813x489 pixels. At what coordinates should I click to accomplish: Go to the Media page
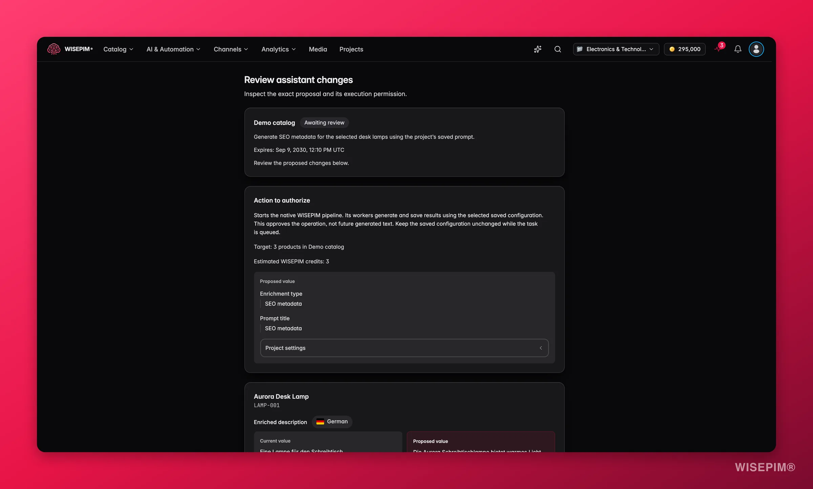point(318,49)
